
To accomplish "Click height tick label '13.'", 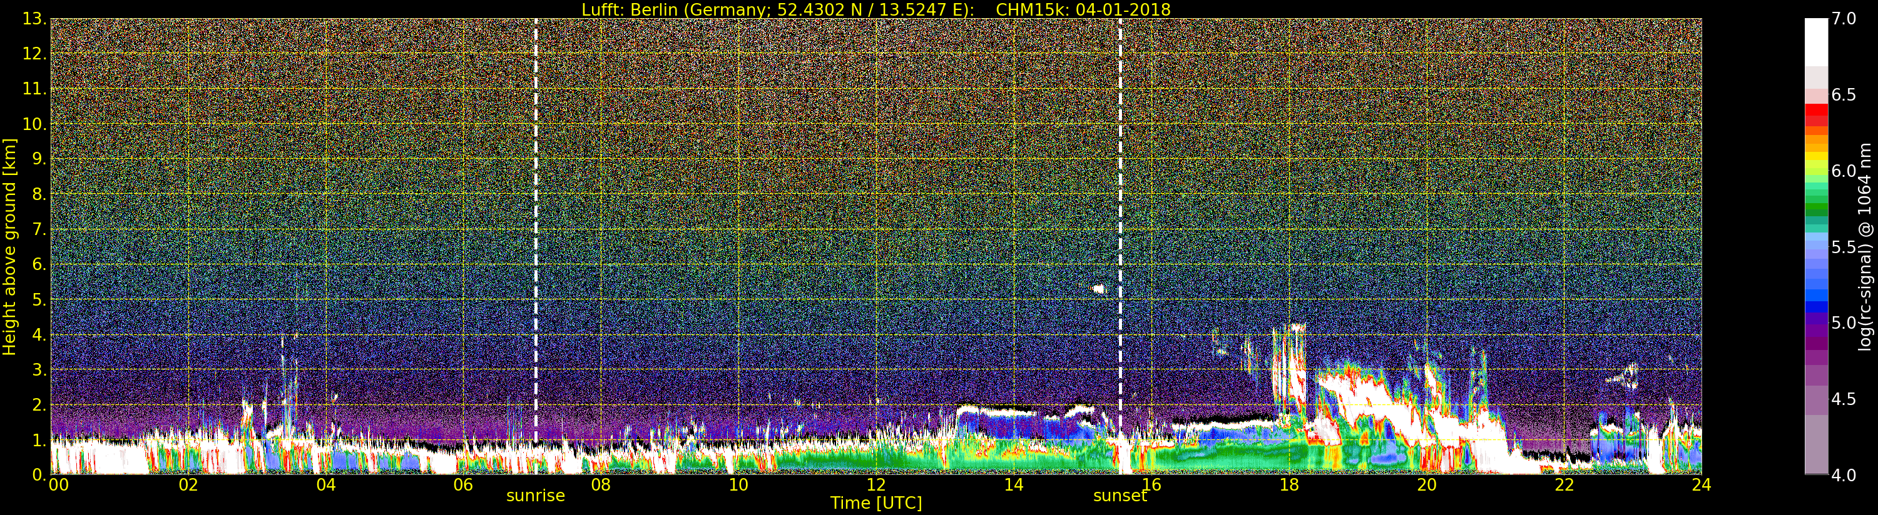I will 34,19.
